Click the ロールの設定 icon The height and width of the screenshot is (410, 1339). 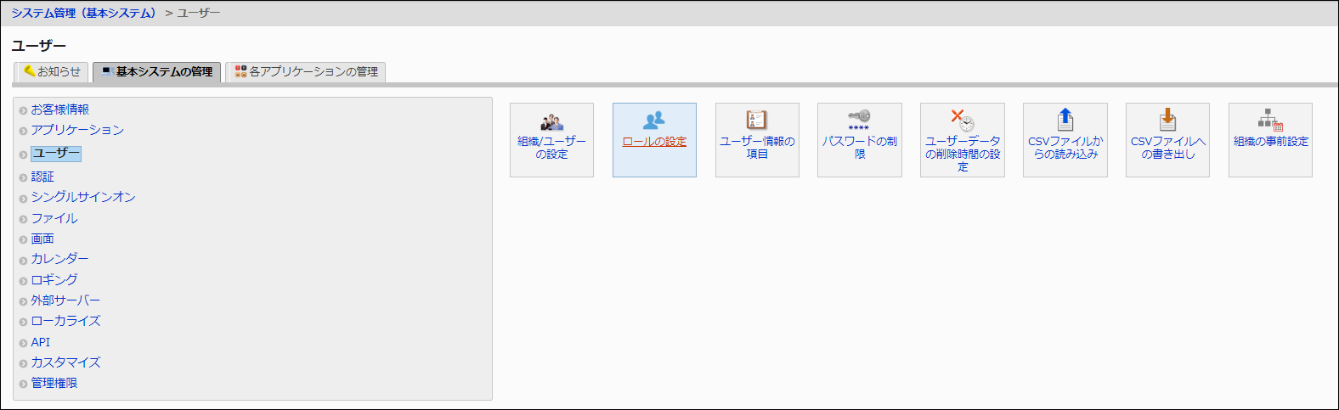tap(654, 121)
